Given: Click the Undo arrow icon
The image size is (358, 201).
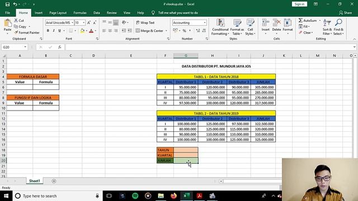Looking at the screenshot, I should coord(15,4).
